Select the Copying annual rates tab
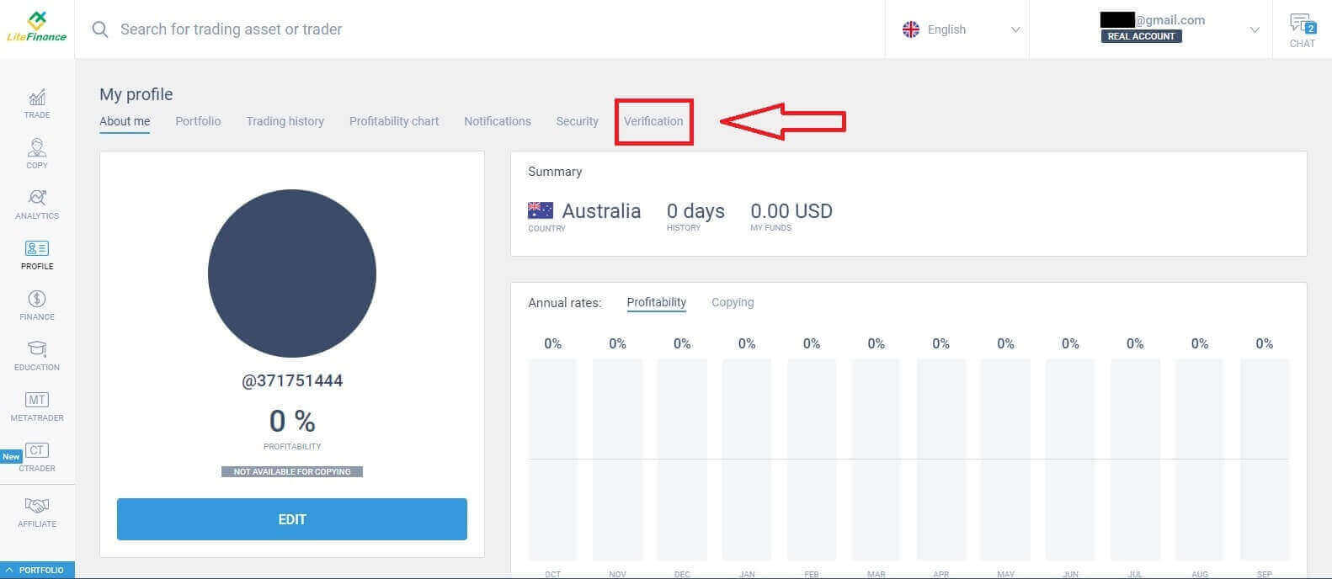The image size is (1332, 579). (733, 302)
